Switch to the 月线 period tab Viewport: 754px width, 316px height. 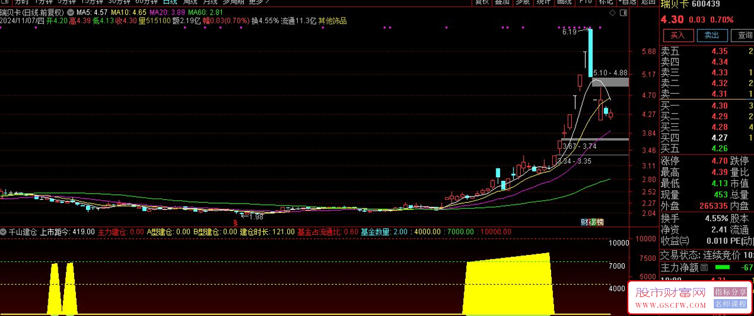[x=210, y=2]
